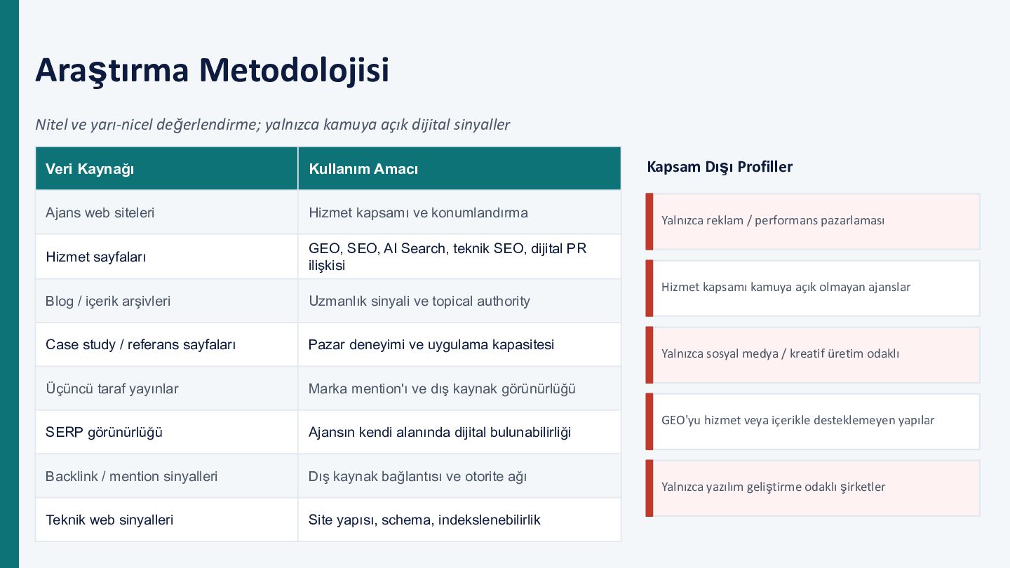Select the sosyal medya / kreatif üretim card
Screen dimensions: 1010x568
tap(813, 355)
